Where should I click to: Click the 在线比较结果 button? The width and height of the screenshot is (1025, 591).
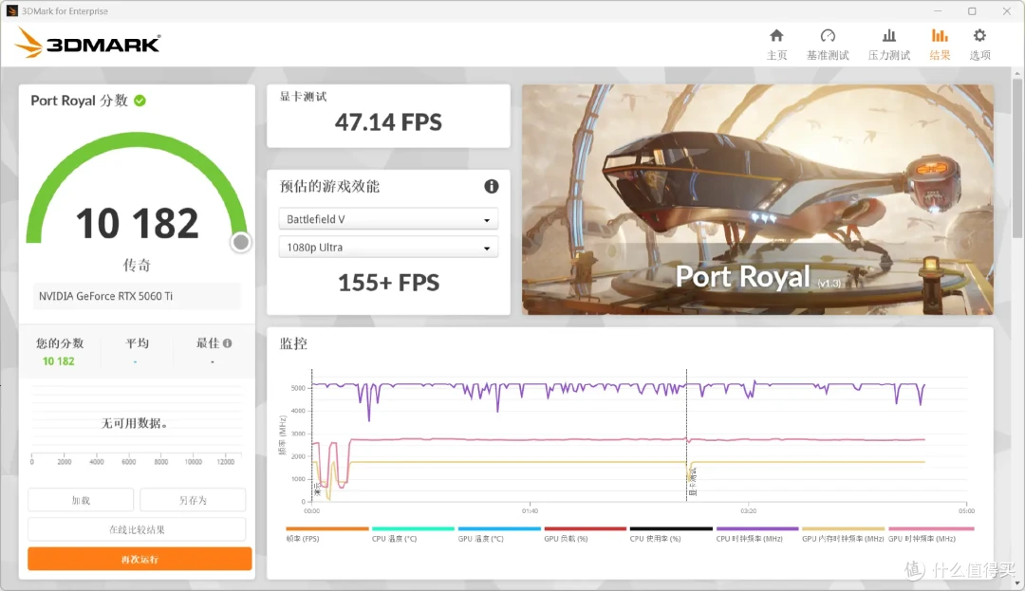137,529
